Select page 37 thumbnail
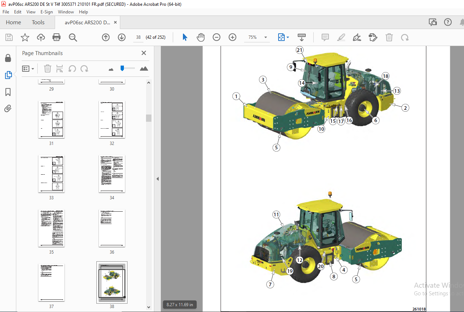 tap(51, 283)
